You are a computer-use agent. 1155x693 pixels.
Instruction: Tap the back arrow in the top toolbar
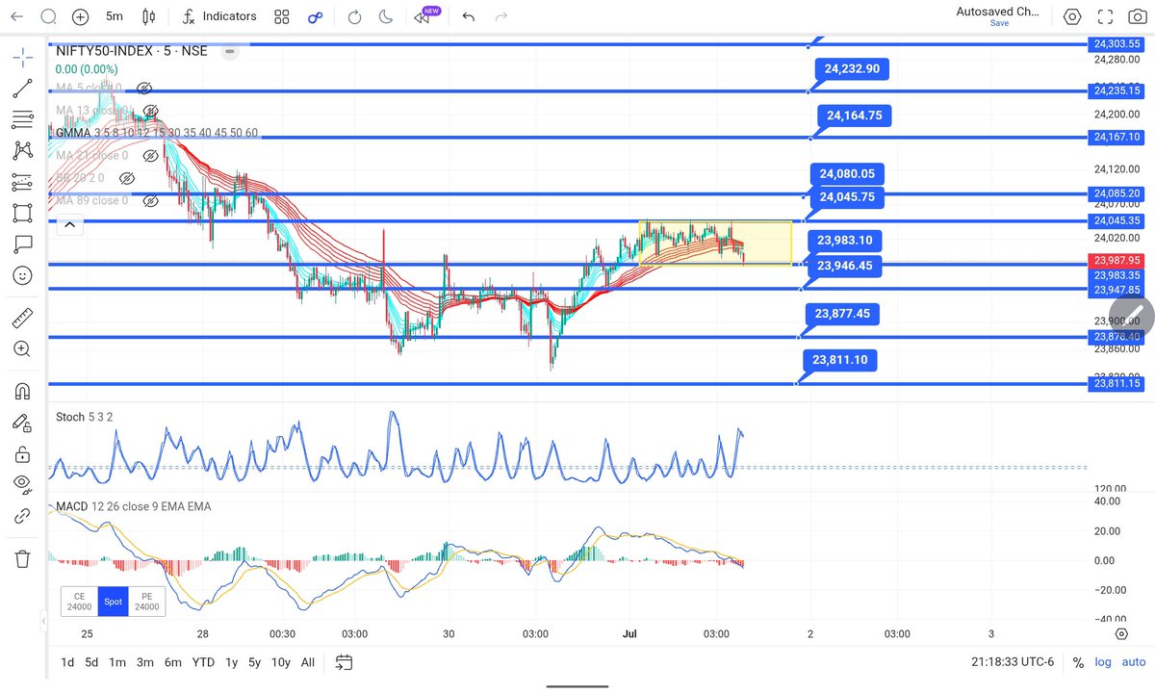point(16,16)
